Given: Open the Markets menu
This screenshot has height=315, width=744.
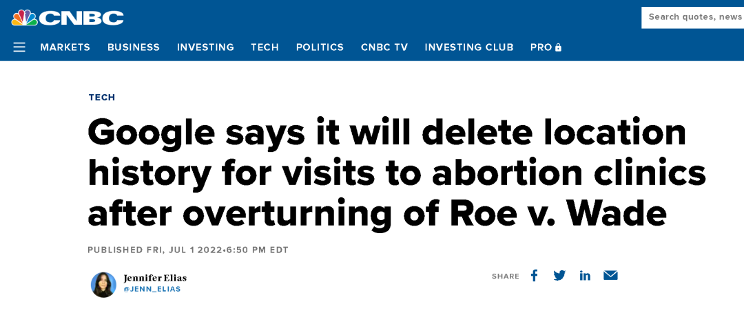Looking at the screenshot, I should (65, 47).
